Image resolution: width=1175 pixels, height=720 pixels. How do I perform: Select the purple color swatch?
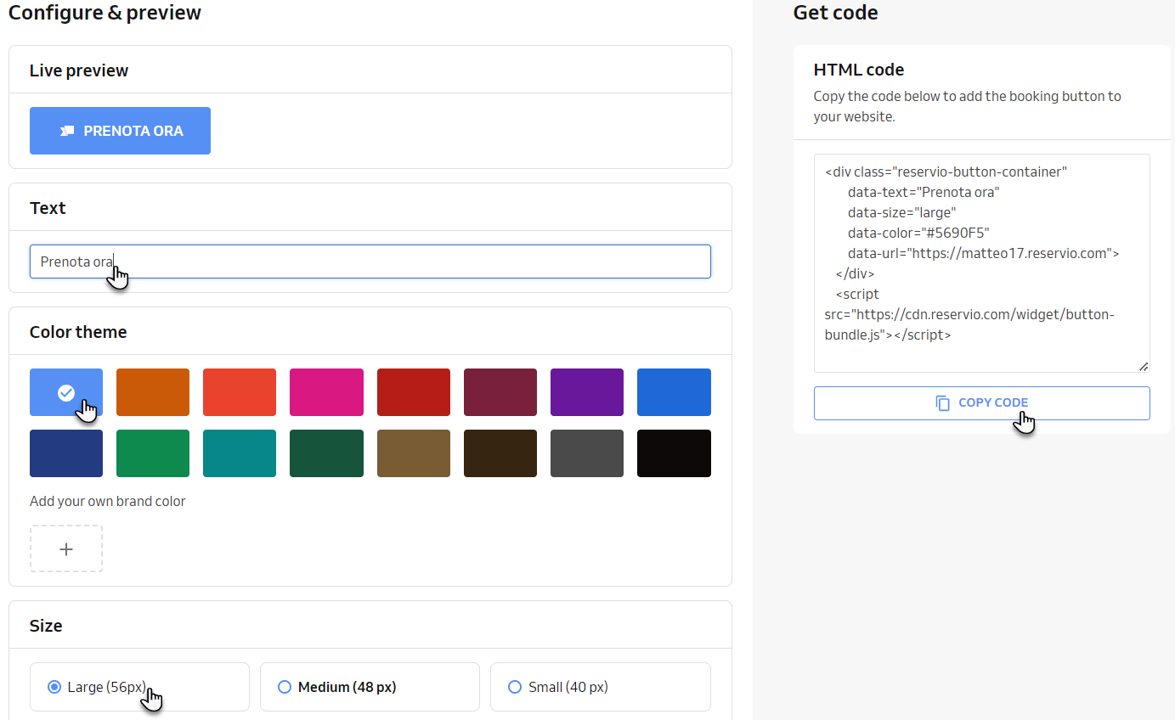coord(587,392)
